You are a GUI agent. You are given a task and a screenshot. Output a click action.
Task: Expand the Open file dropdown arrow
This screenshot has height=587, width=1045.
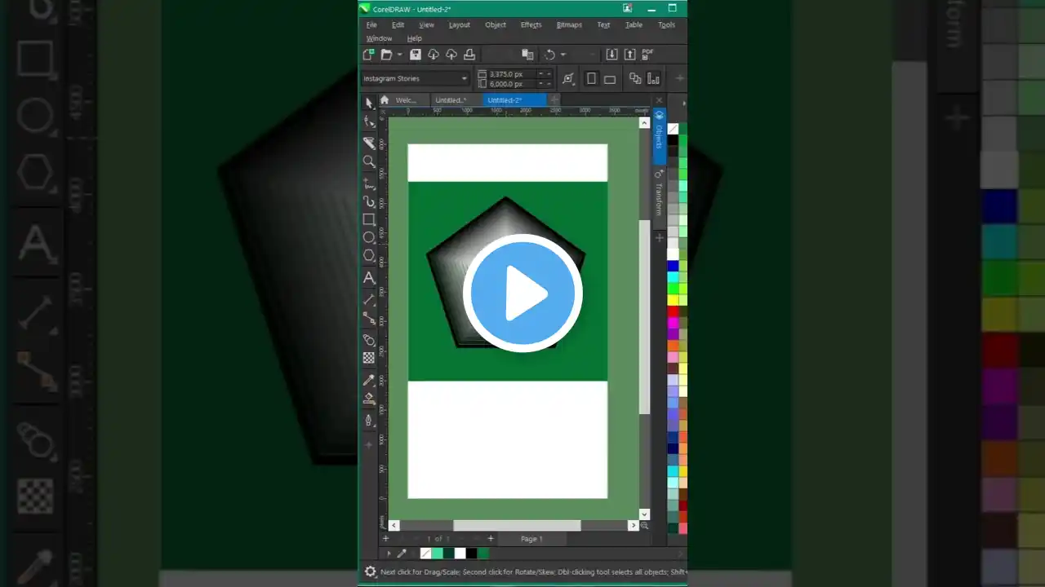pyautogui.click(x=399, y=55)
